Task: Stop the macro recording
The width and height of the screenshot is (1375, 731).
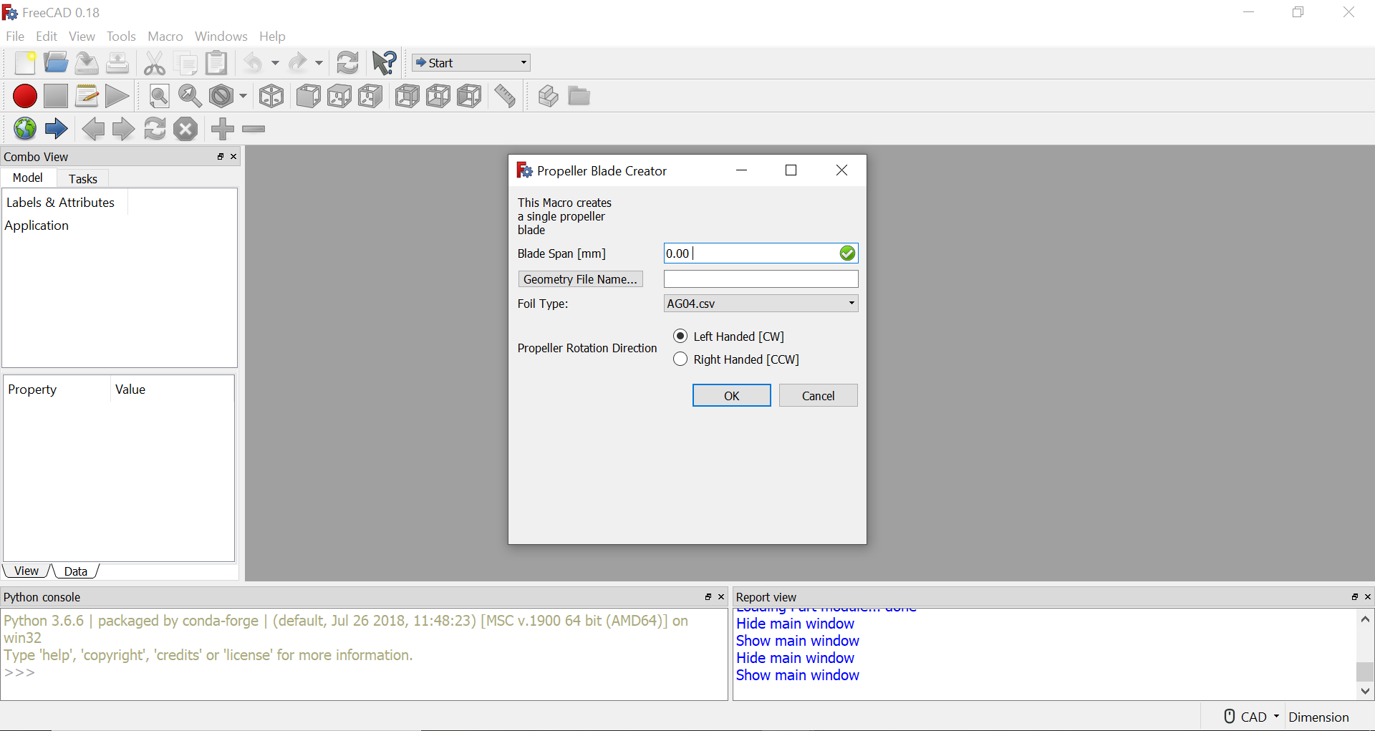Action: pyautogui.click(x=55, y=95)
